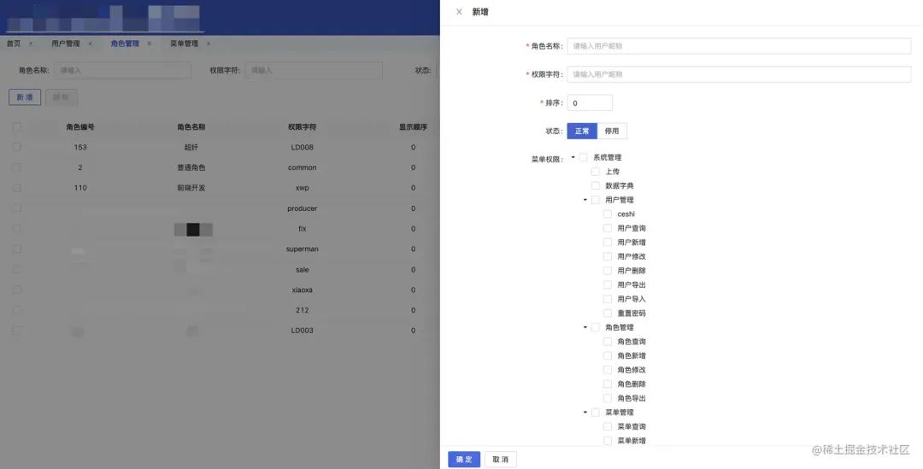This screenshot has height=469, width=923.
Task: Check the 用户新增 checkbox
Action: 608,243
